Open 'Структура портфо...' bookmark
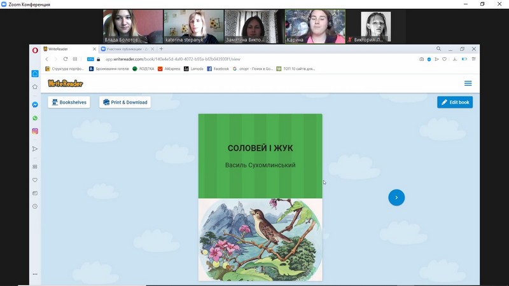 point(65,69)
